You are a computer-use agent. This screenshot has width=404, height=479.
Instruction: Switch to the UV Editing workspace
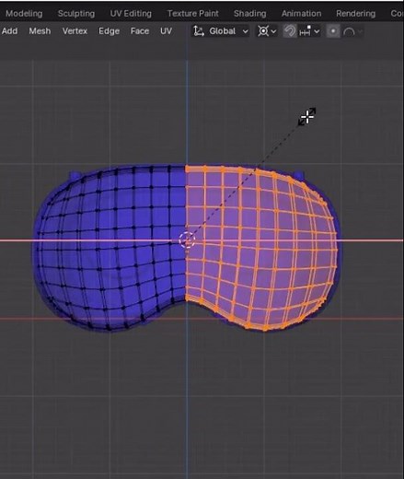click(x=131, y=14)
